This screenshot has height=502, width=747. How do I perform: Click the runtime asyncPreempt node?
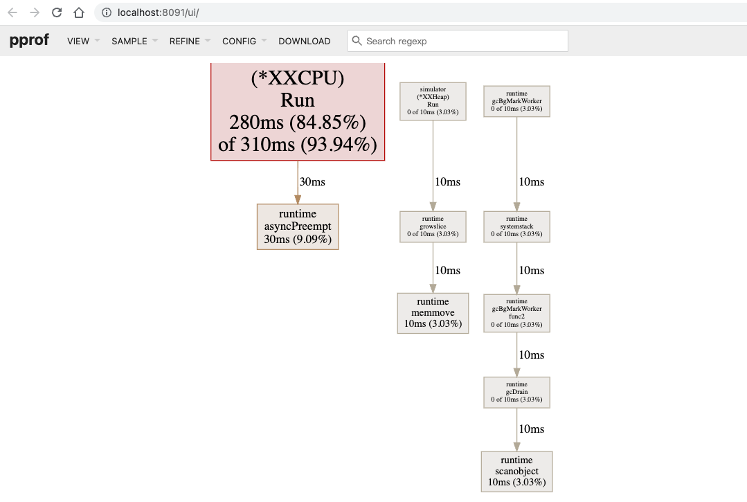(298, 226)
